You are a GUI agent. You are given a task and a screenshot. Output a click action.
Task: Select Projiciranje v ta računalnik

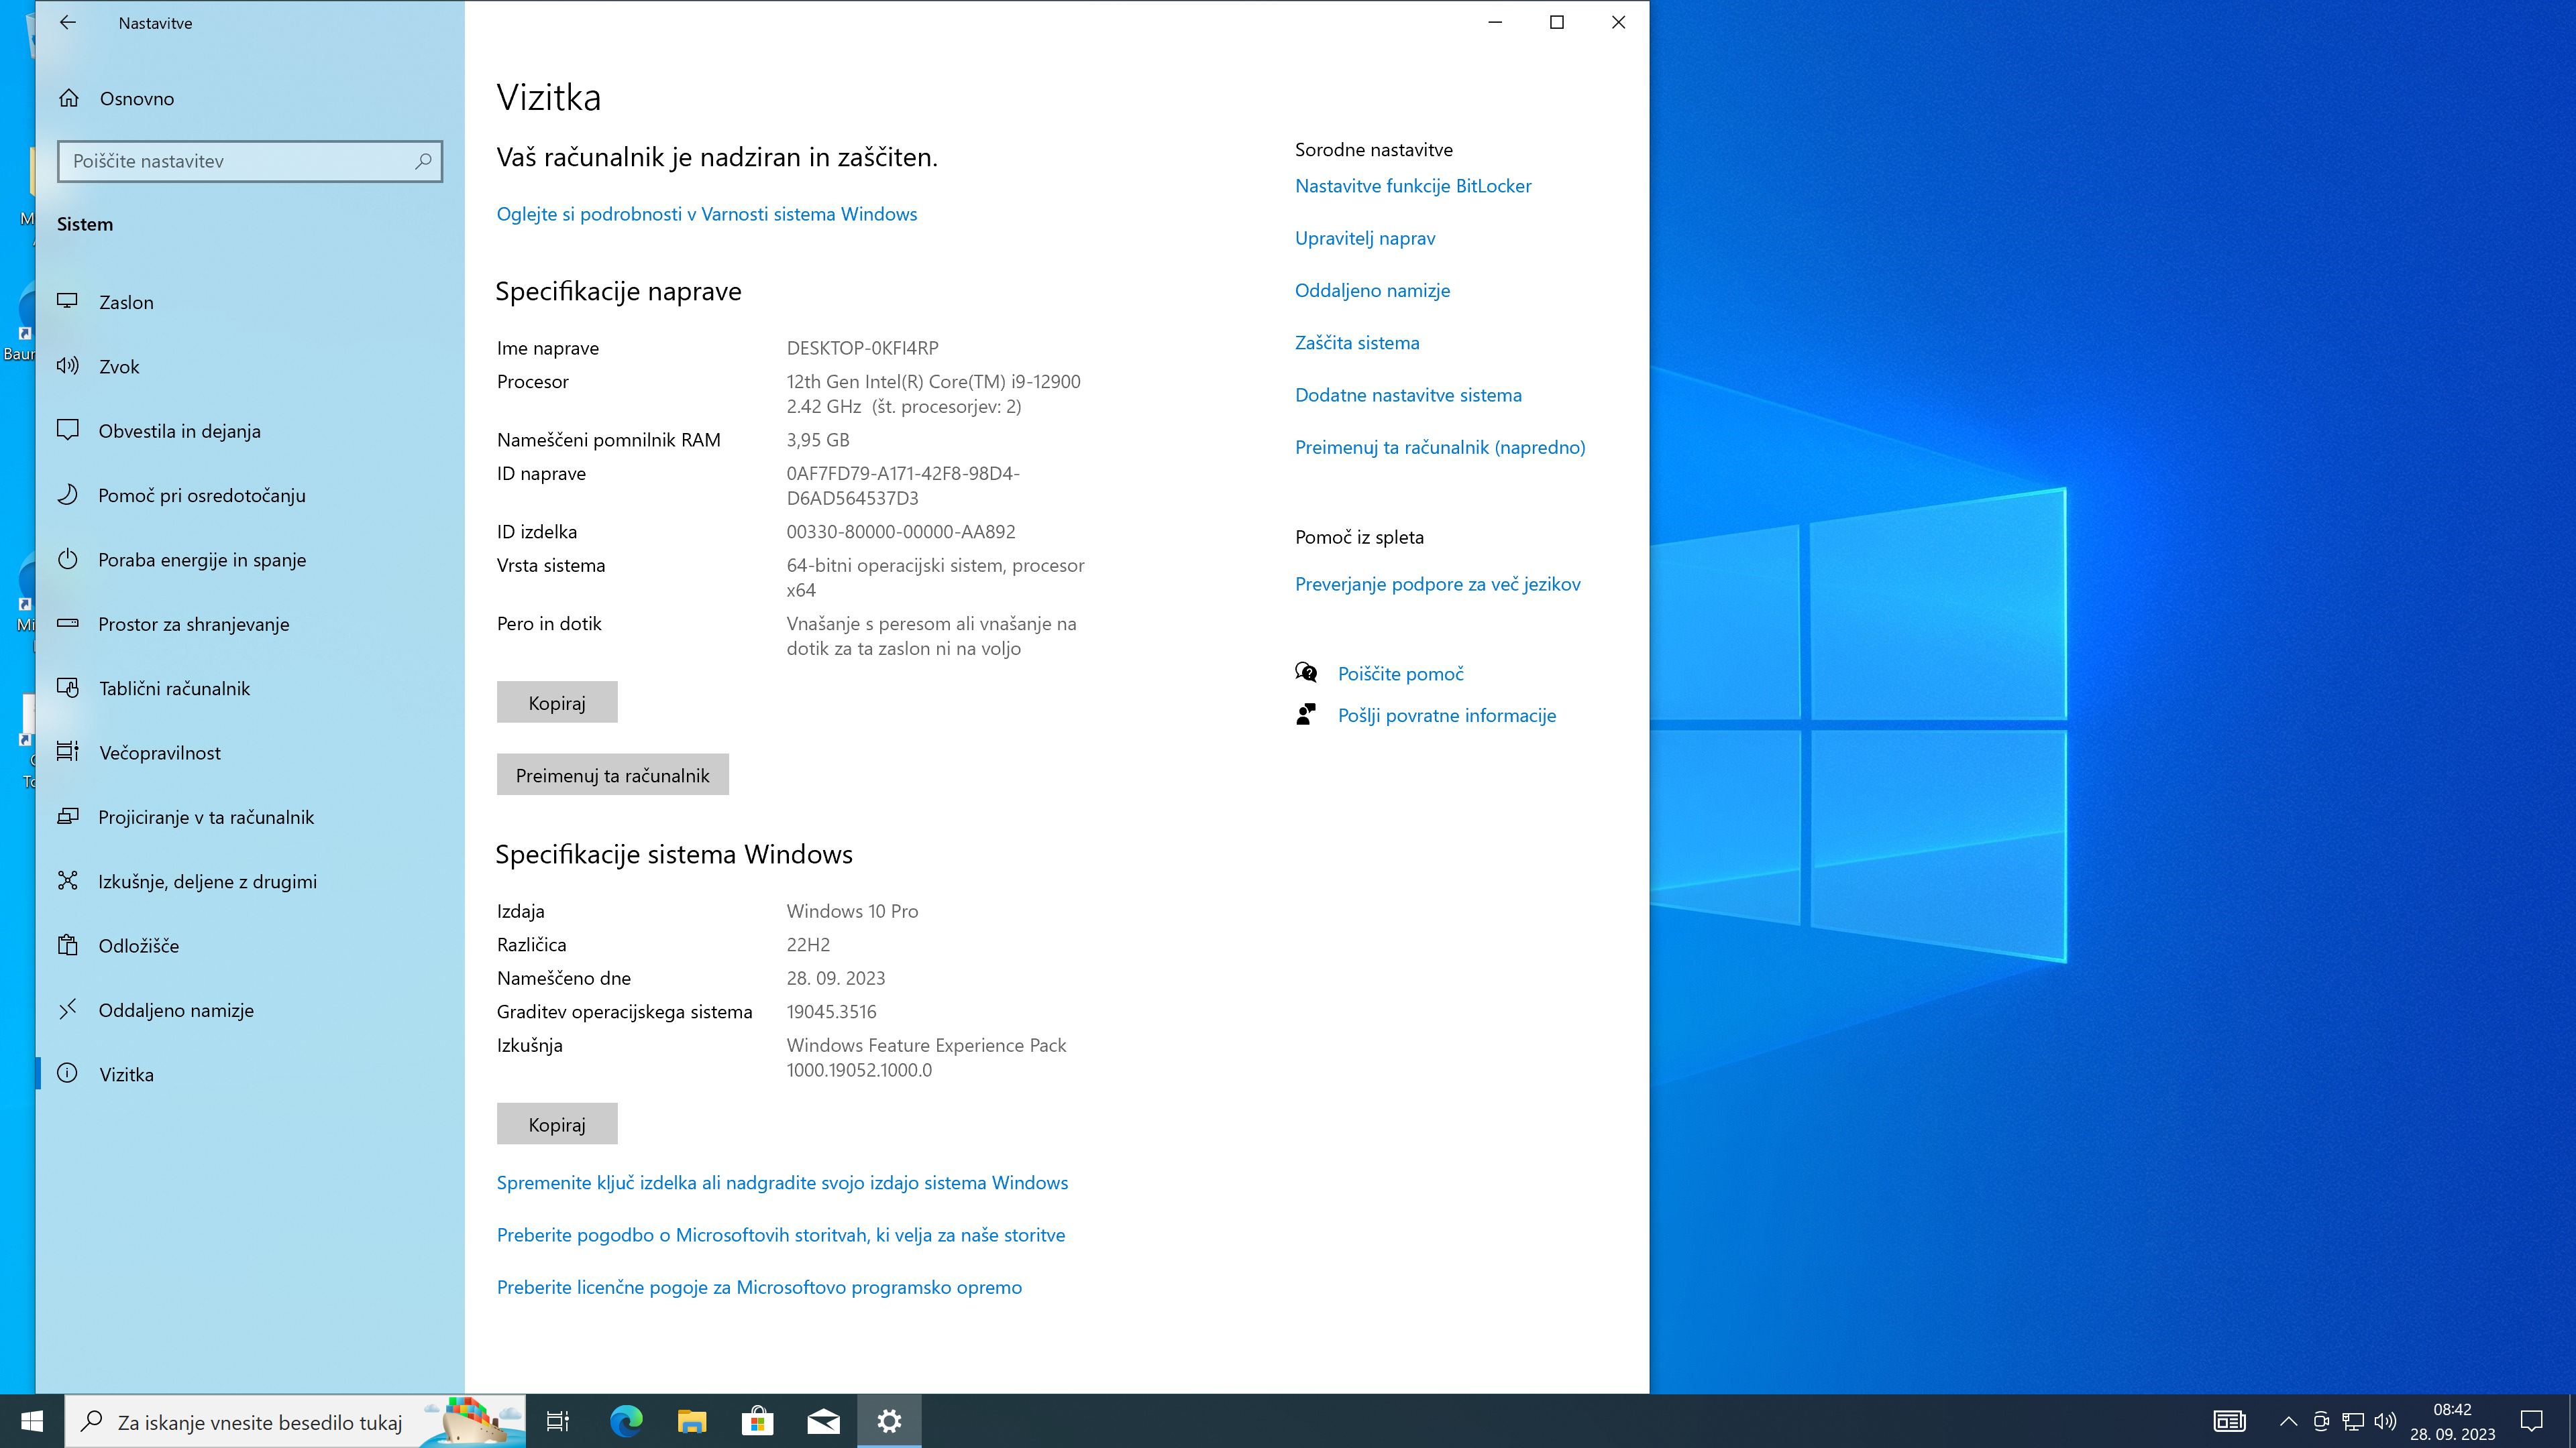tap(249, 817)
